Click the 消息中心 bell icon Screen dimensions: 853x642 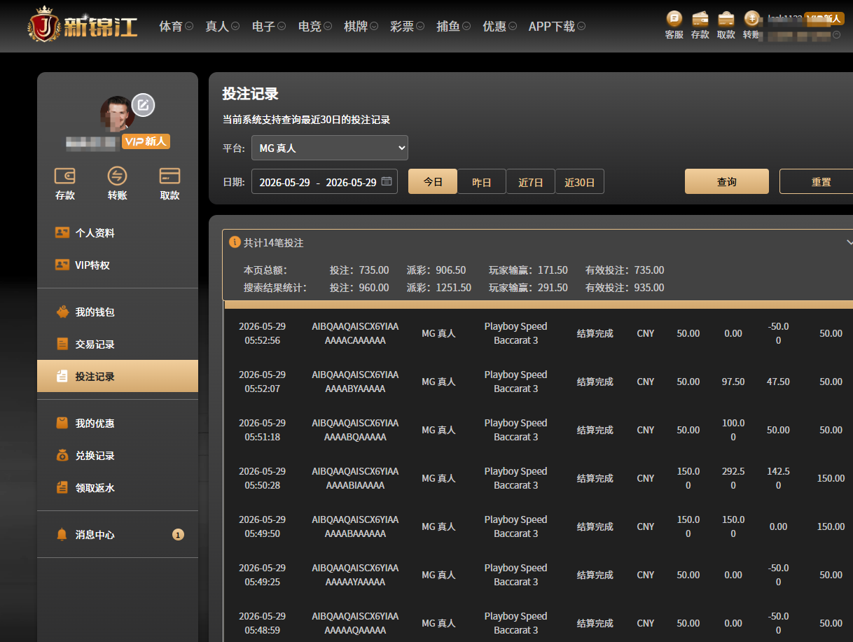pos(62,534)
